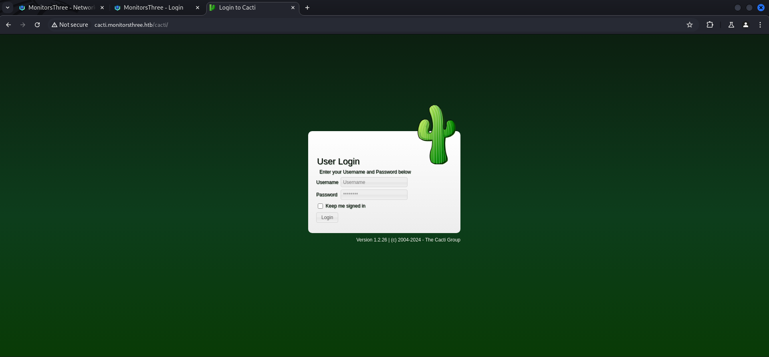Click the browser back arrow icon
This screenshot has width=769, height=357.
[x=8, y=25]
